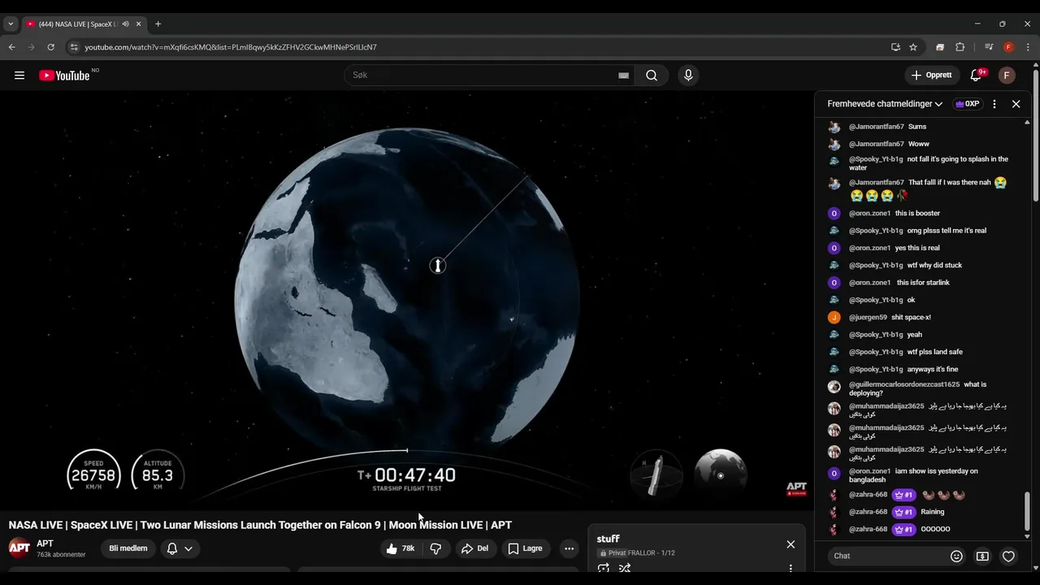Open more actions under the video

coord(569,548)
